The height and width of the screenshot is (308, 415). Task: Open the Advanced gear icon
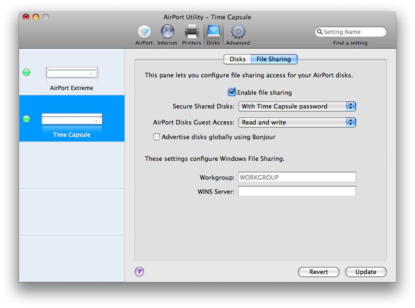click(x=238, y=35)
